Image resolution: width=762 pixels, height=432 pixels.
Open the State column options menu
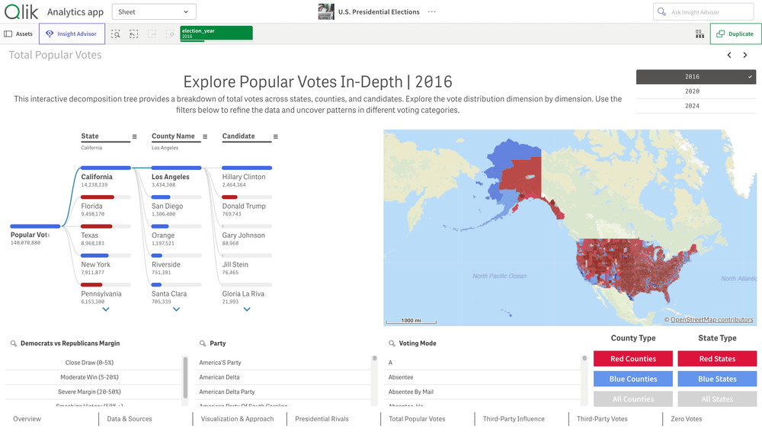point(135,137)
